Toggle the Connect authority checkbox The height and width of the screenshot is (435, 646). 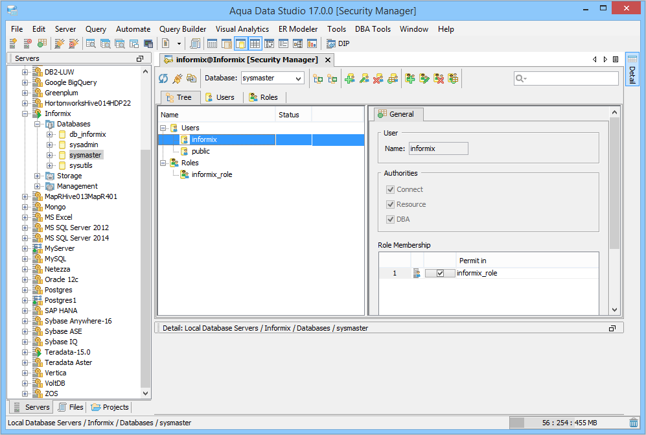click(x=390, y=189)
